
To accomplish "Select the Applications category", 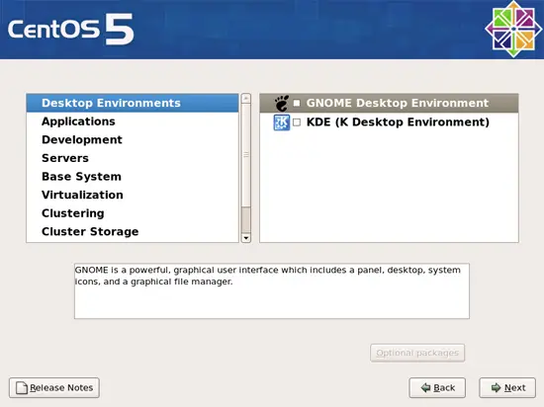I will (x=133, y=122).
